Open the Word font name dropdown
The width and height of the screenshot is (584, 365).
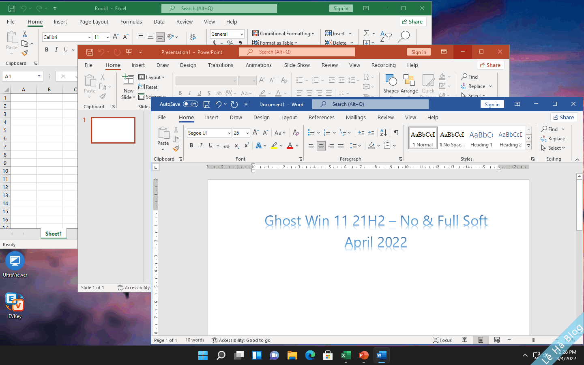229,133
